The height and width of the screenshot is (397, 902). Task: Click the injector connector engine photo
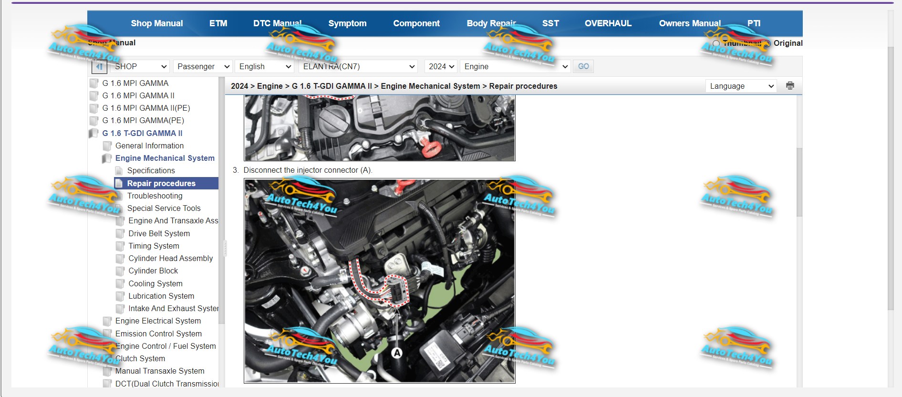[379, 281]
